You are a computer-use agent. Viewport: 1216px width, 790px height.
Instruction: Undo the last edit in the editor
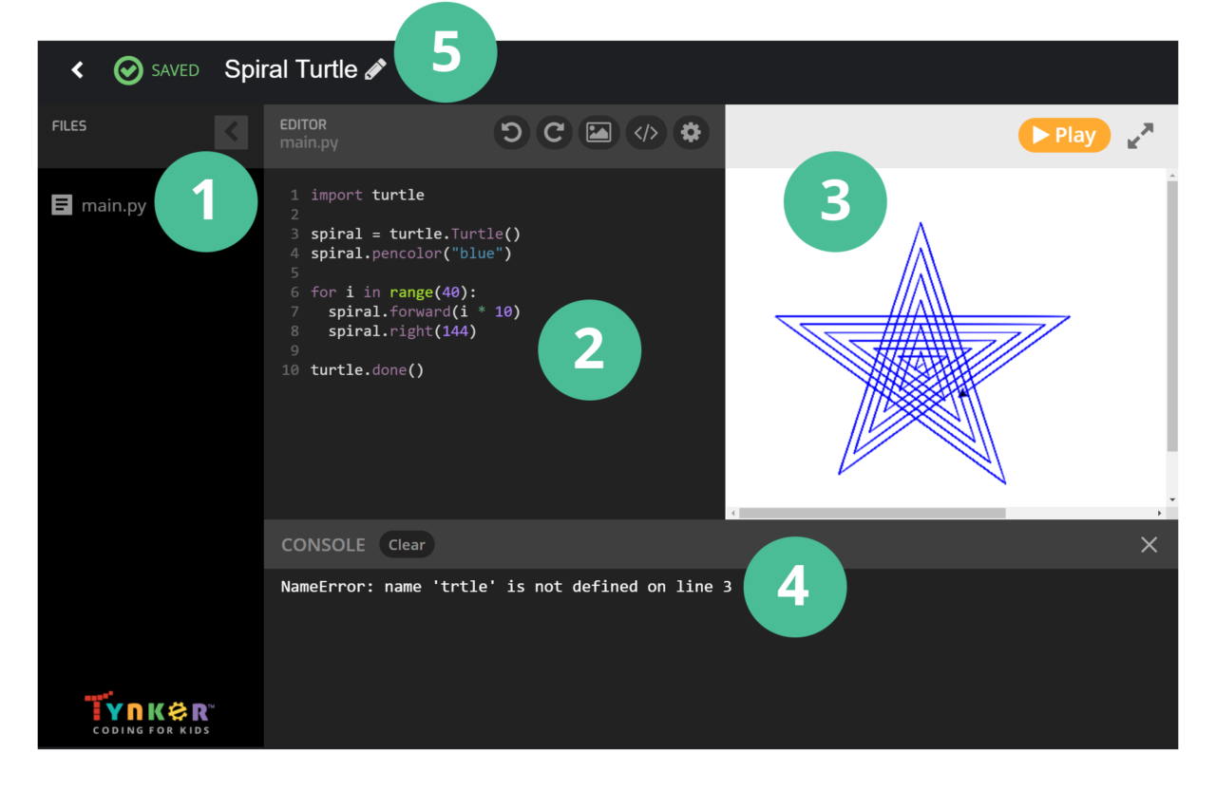511,132
